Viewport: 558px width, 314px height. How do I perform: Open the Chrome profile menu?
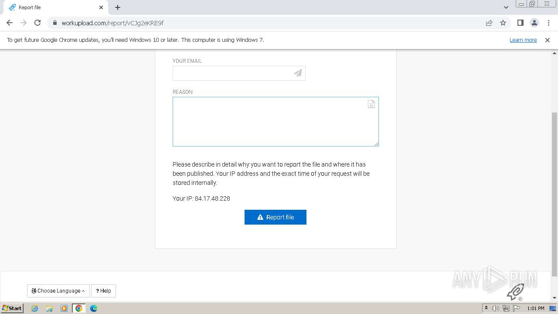tap(534, 23)
